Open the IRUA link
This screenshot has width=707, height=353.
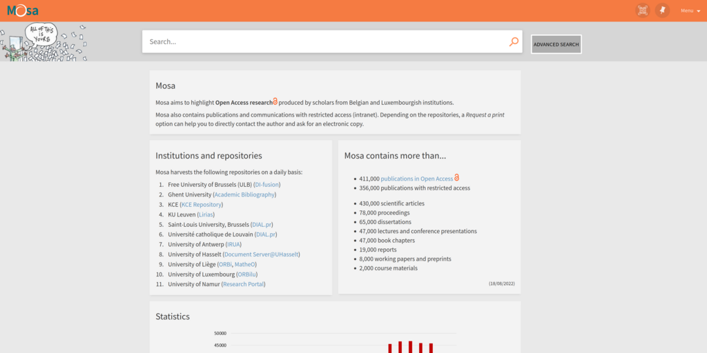[x=233, y=244]
